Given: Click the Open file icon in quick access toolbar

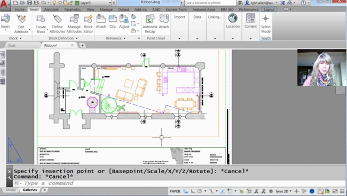Looking at the screenshot, I should (x=22, y=3).
